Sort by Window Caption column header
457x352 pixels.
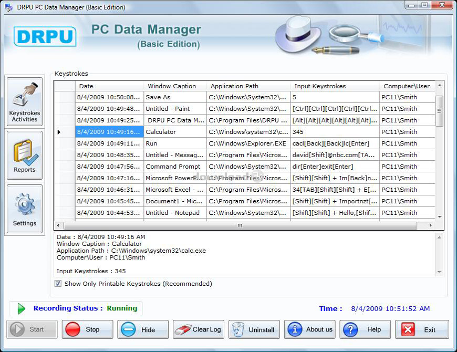click(x=175, y=86)
